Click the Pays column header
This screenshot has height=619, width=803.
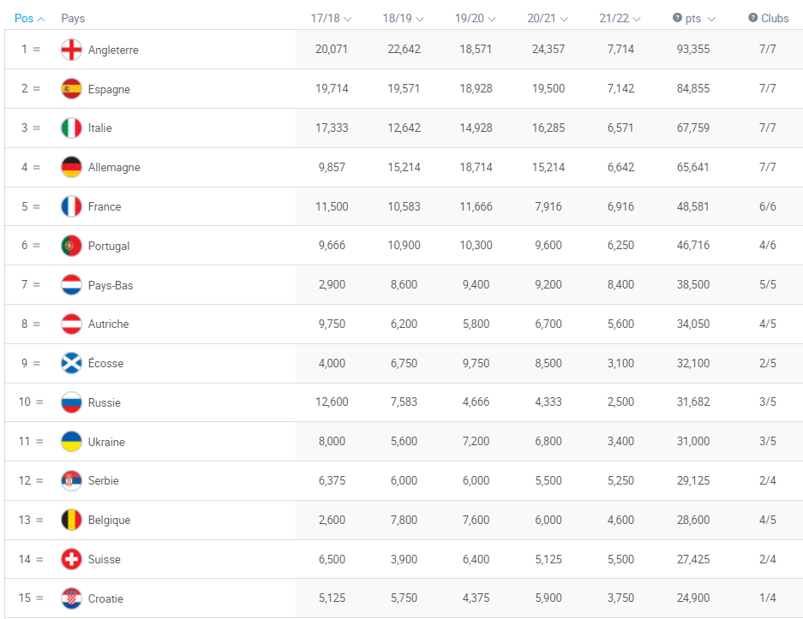click(x=73, y=18)
